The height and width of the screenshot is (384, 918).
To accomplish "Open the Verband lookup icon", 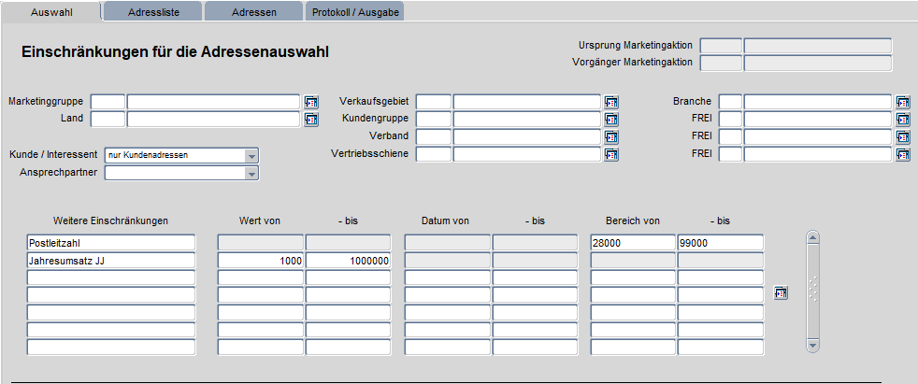I will tap(611, 137).
